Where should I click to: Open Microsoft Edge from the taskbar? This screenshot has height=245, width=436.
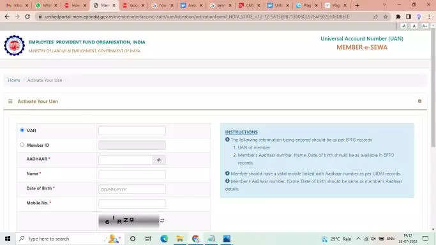click(x=164, y=239)
